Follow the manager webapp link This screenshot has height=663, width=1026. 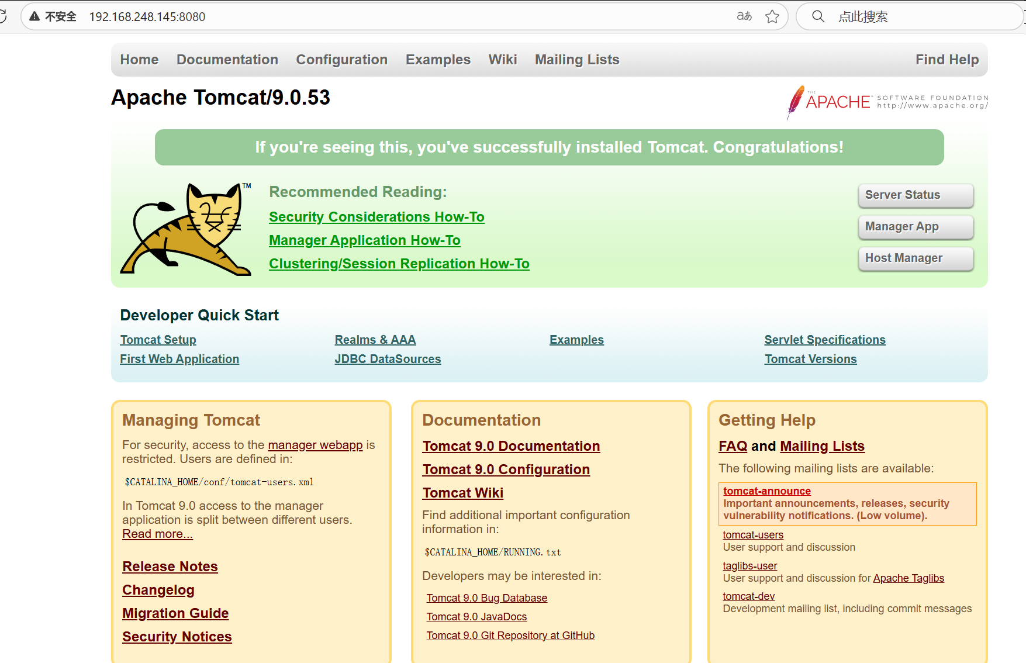click(315, 445)
